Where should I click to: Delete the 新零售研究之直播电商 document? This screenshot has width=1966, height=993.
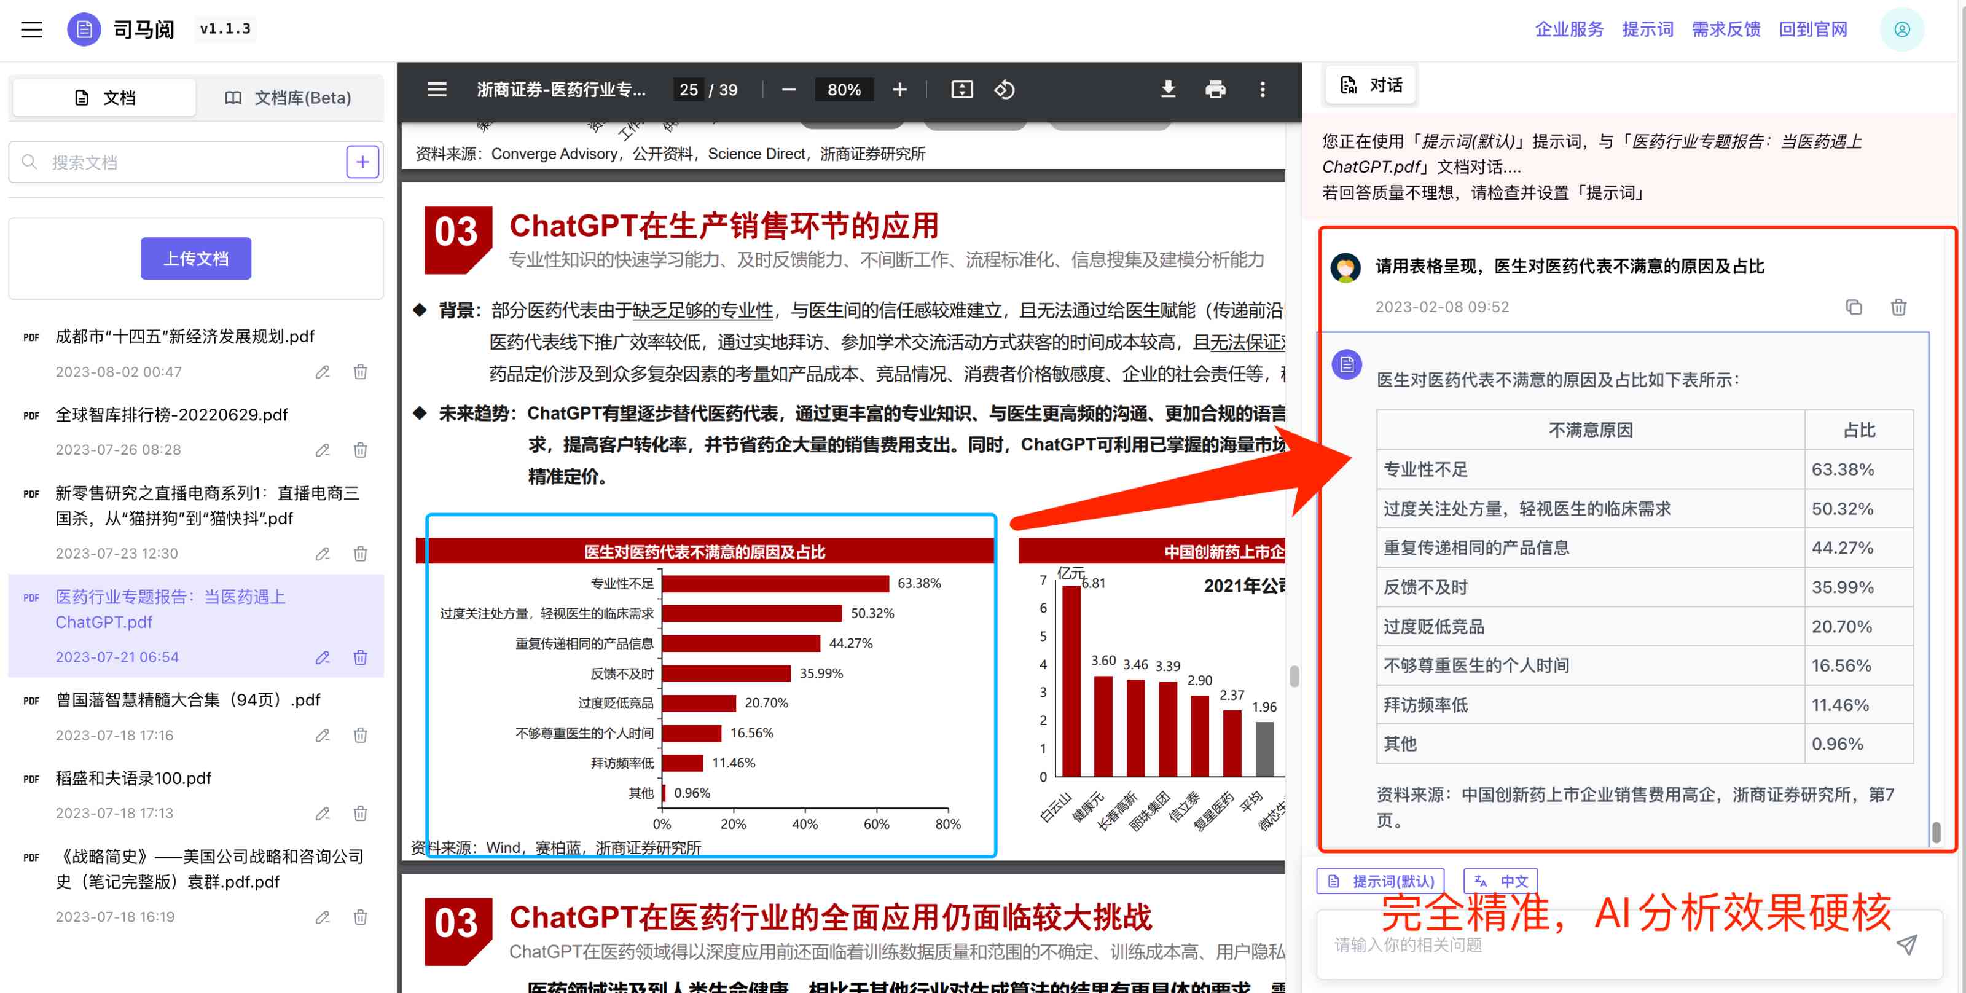(360, 554)
